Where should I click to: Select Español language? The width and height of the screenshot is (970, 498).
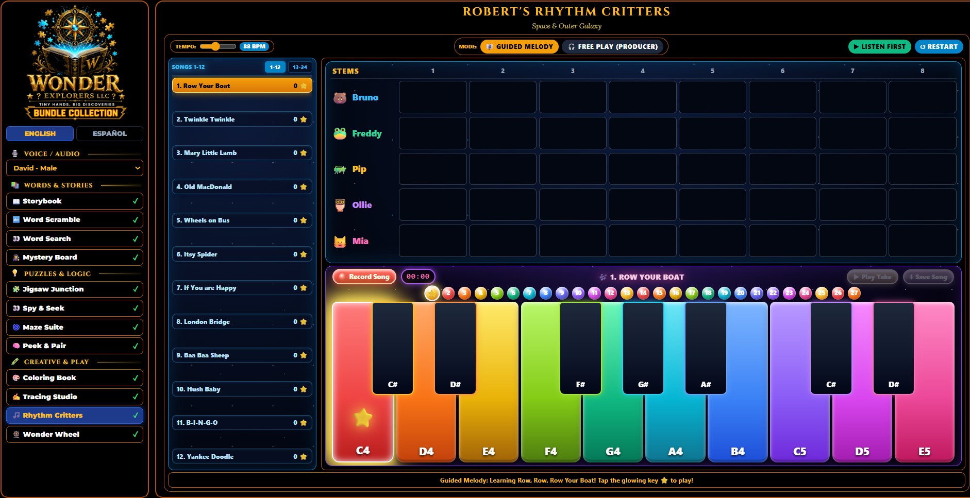(x=109, y=133)
